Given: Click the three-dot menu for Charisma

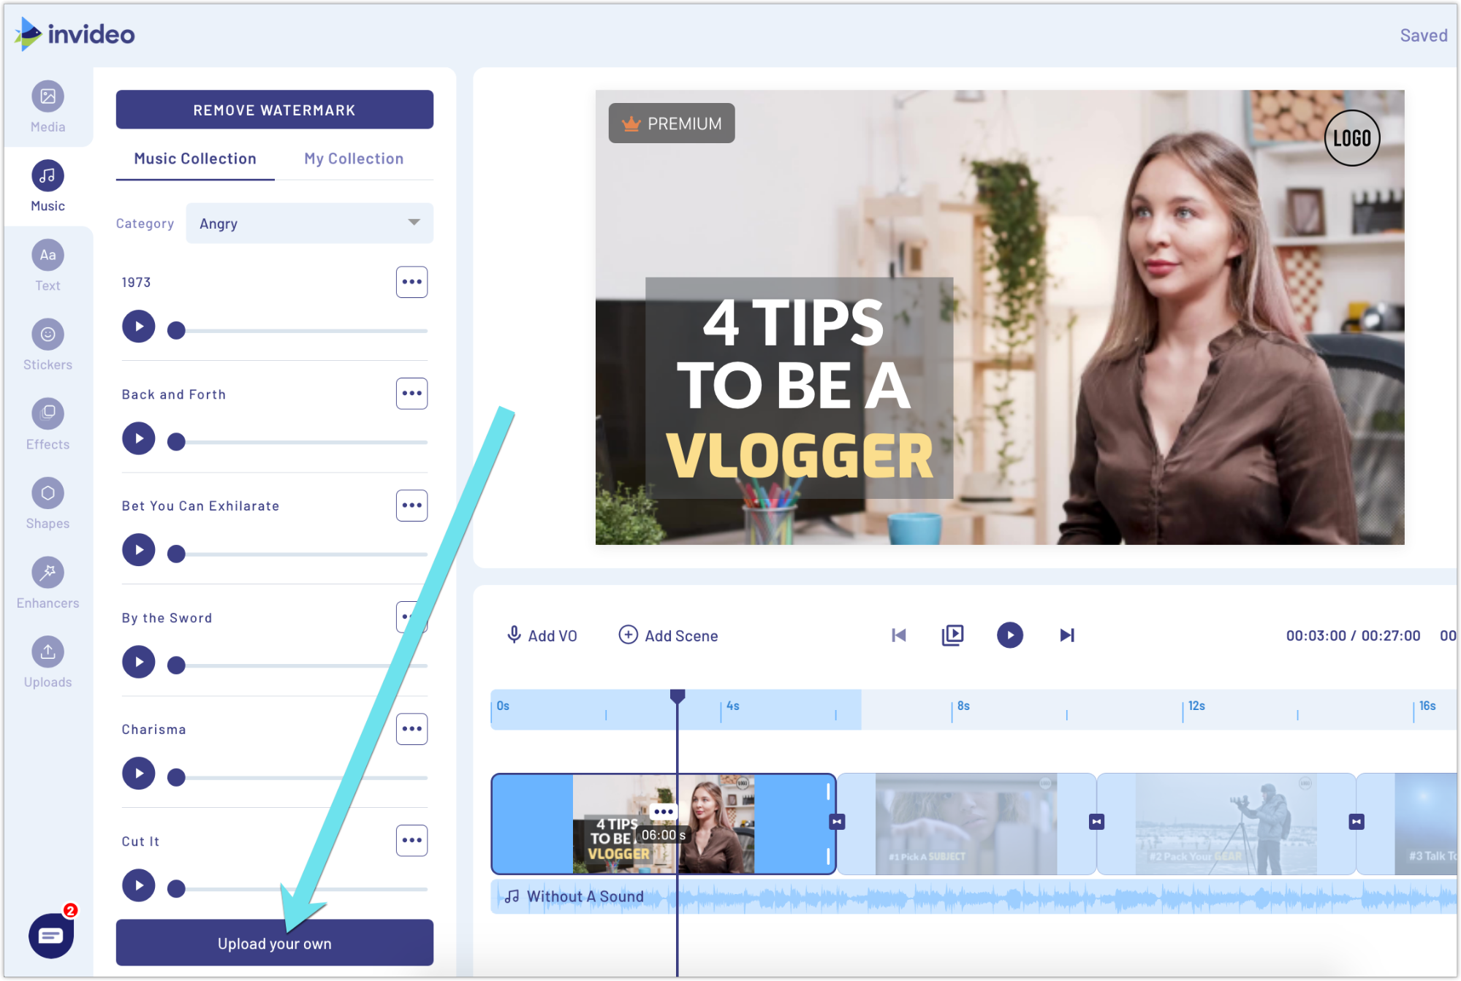Looking at the screenshot, I should tap(411, 728).
